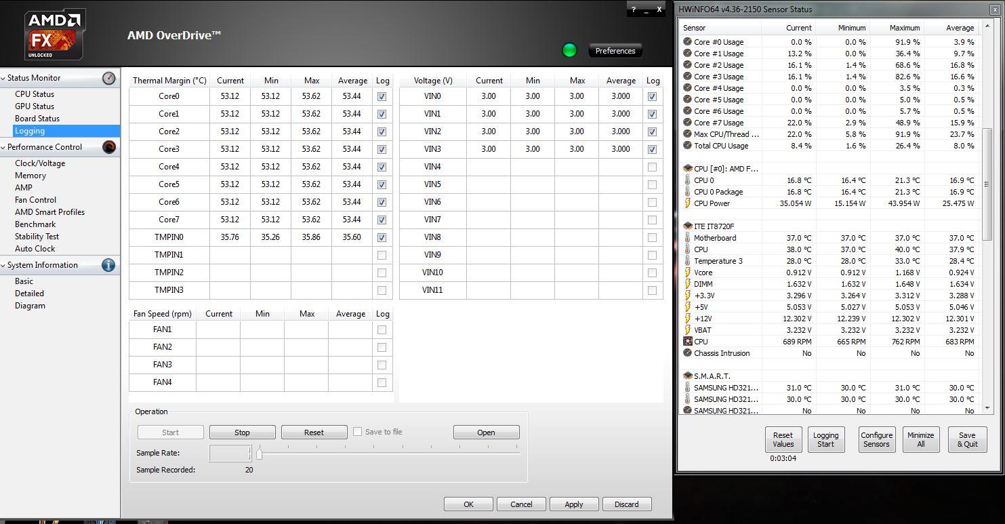Click the usage icon beside Core #0 Usage
The image size is (1005, 524).
point(687,42)
